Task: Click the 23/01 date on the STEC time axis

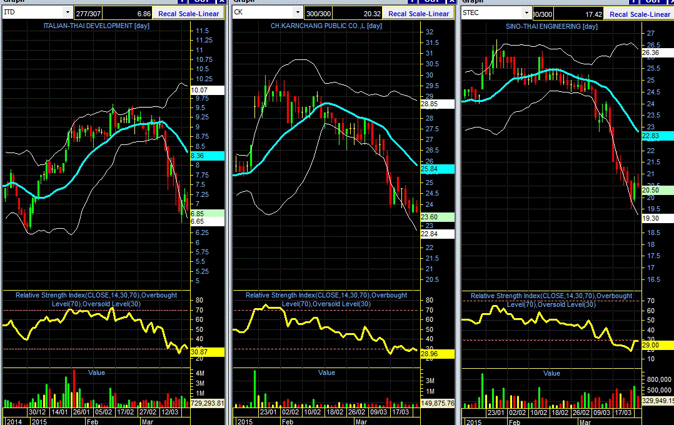Action: 496,412
